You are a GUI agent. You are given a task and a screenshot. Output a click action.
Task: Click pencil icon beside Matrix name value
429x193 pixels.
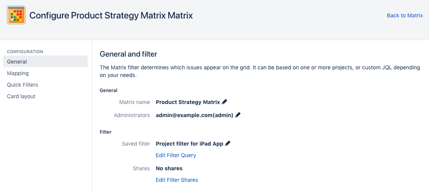click(225, 102)
